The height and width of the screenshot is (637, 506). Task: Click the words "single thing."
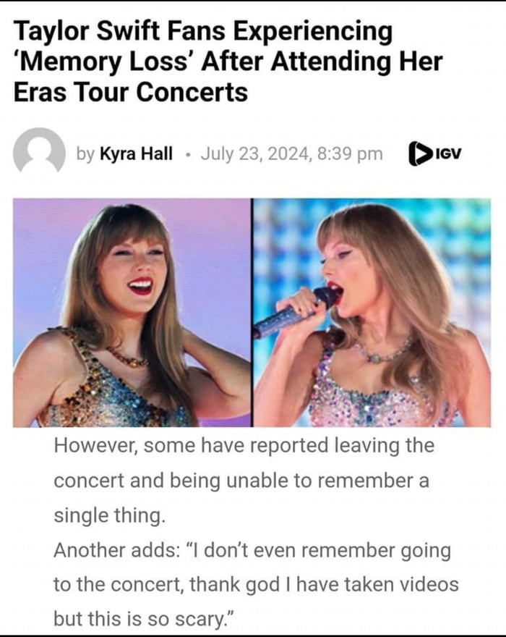point(110,515)
